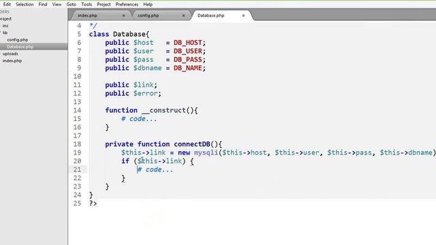Open the Edit menu

(x=7, y=5)
